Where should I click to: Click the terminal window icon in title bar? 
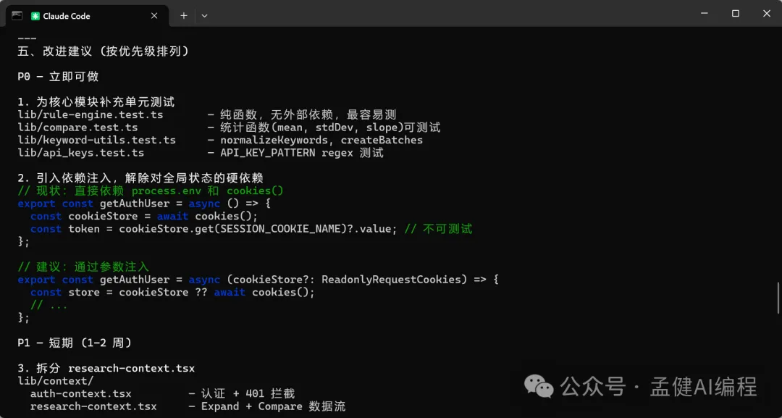click(17, 15)
